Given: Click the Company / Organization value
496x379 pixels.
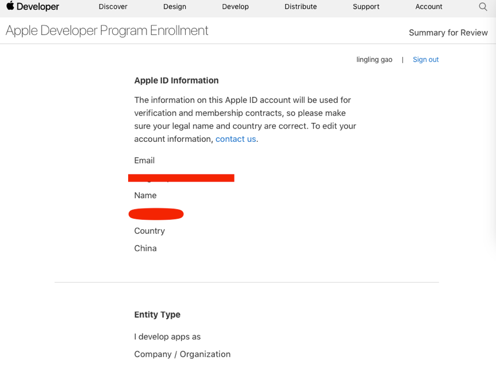Looking at the screenshot, I should (182, 354).
